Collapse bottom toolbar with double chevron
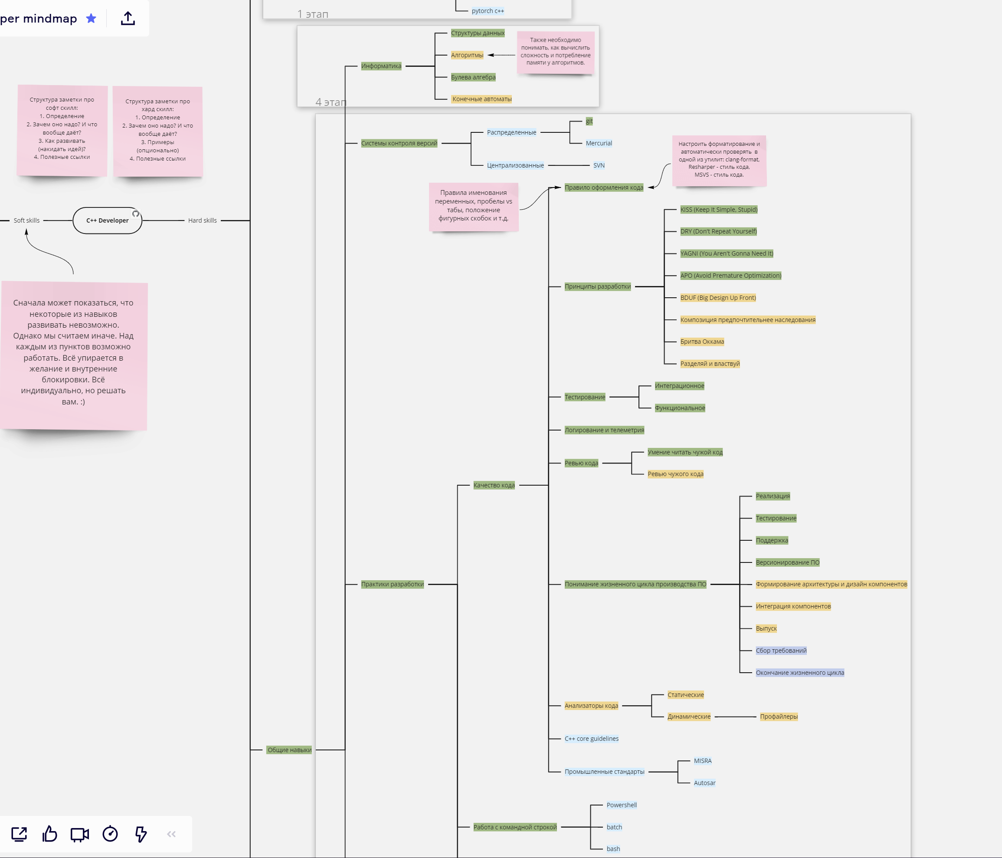 (171, 834)
